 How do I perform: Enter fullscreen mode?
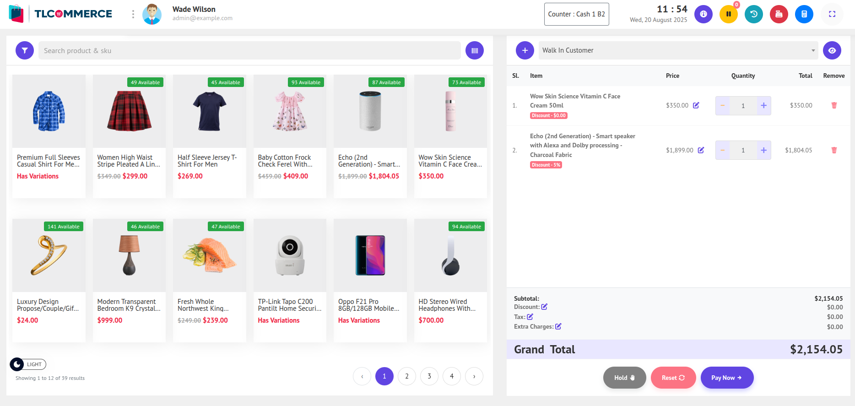pos(832,14)
